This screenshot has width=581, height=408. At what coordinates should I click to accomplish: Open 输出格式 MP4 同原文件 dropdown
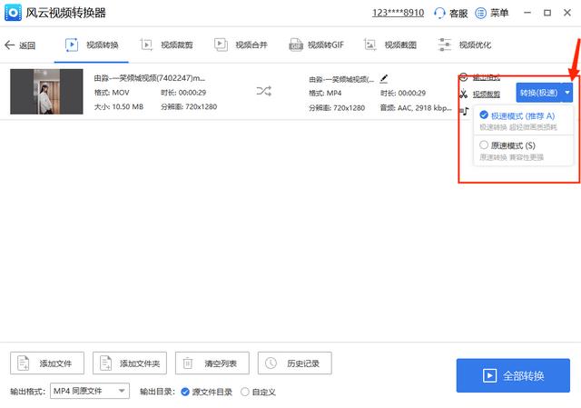coord(90,391)
